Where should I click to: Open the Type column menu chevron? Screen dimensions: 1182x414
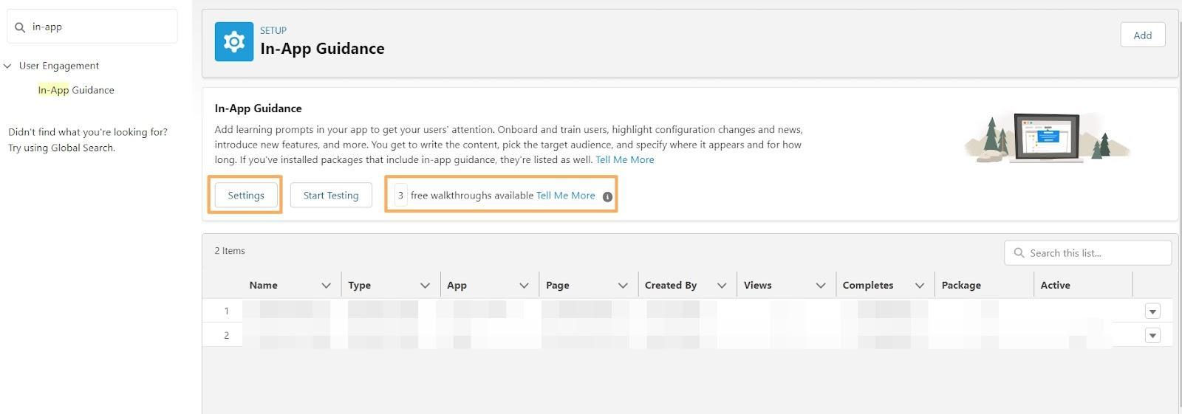coord(425,286)
